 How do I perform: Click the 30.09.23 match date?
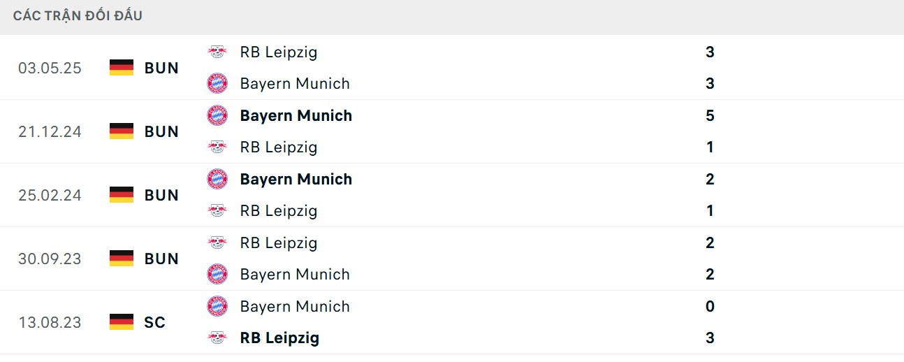50,259
